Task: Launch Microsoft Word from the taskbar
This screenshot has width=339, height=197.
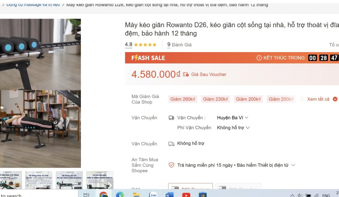Action: (169, 195)
